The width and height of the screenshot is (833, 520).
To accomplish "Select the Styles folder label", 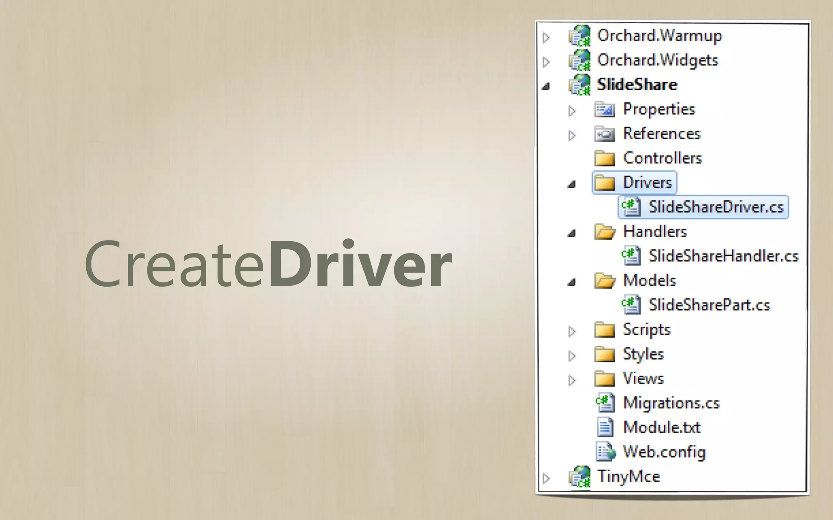I will (x=643, y=355).
